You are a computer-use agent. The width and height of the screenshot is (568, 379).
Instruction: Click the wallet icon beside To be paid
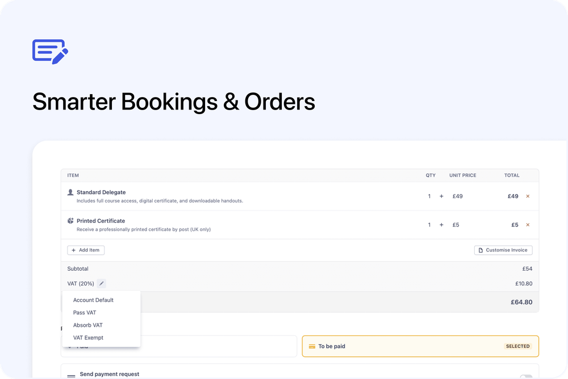pyautogui.click(x=311, y=346)
